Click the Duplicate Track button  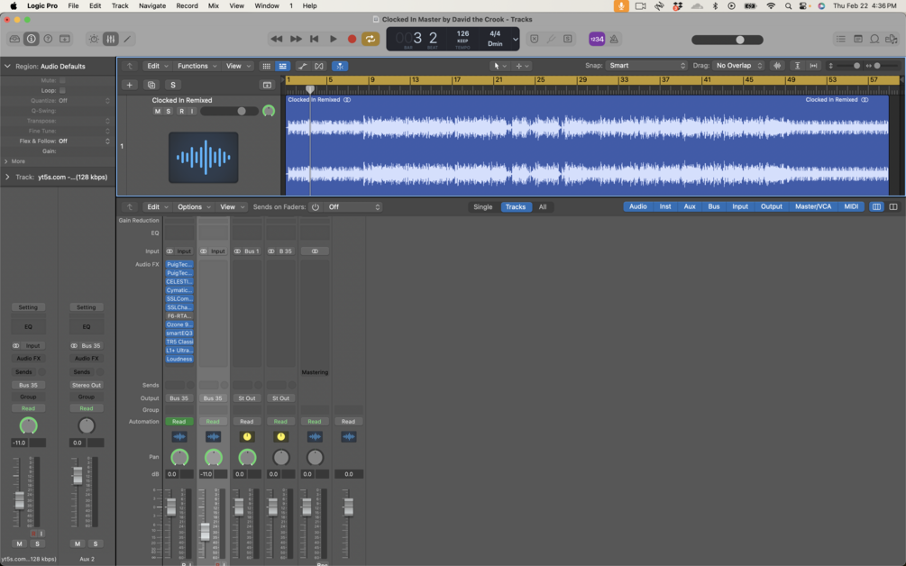pos(151,85)
